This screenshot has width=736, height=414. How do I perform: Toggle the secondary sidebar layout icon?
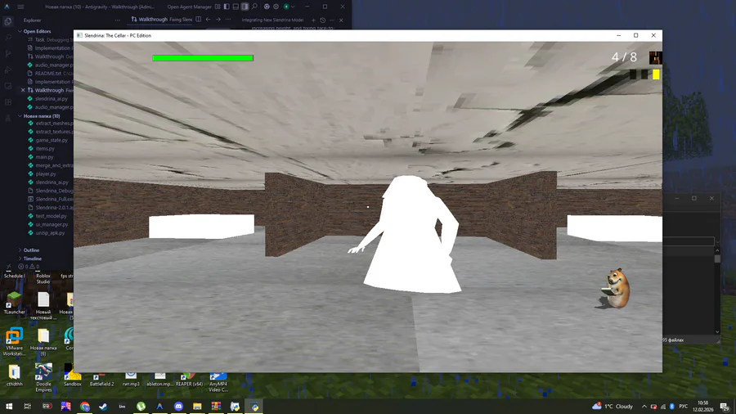245,7
